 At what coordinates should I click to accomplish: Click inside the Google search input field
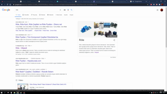click(37, 10)
